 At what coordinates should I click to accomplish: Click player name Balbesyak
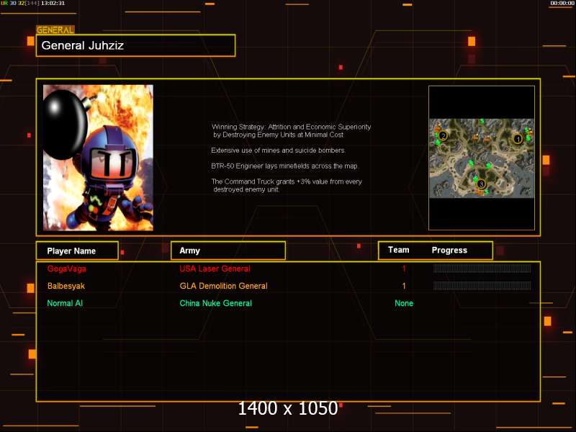pyautogui.click(x=66, y=286)
